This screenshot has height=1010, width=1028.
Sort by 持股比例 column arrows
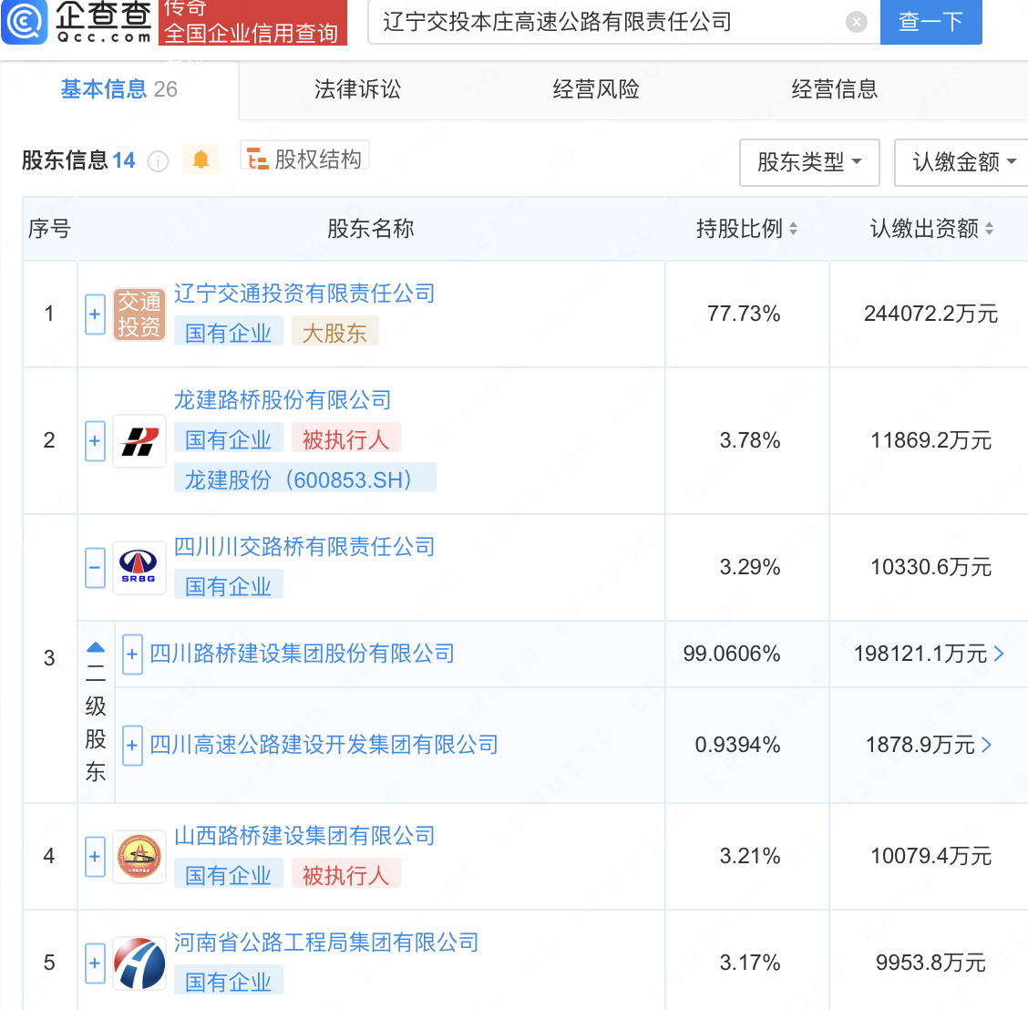793,228
